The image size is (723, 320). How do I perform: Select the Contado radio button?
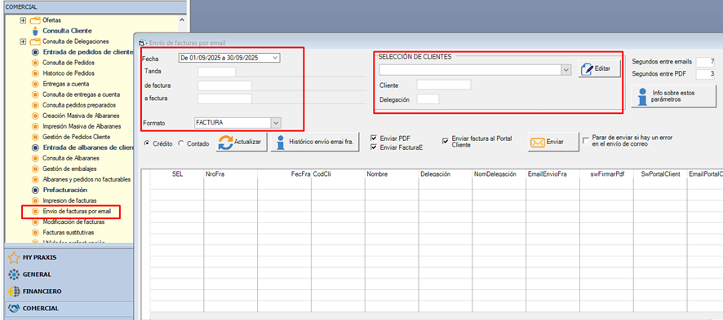181,143
